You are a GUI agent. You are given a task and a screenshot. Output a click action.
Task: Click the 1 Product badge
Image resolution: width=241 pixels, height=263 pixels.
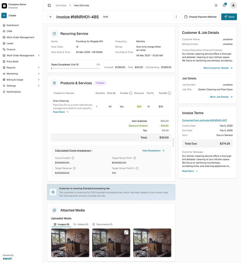click(x=100, y=83)
